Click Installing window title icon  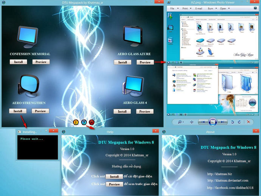(x=19, y=132)
